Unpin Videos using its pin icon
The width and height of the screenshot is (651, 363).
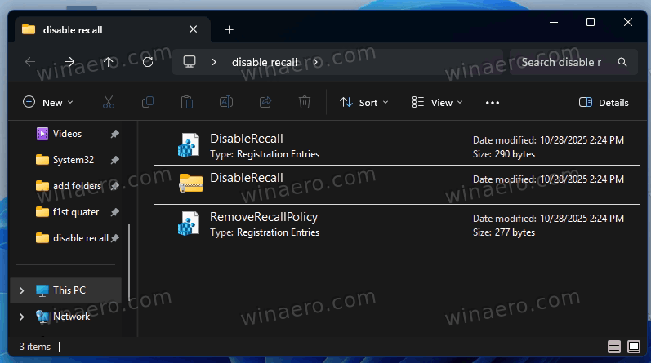coord(115,134)
